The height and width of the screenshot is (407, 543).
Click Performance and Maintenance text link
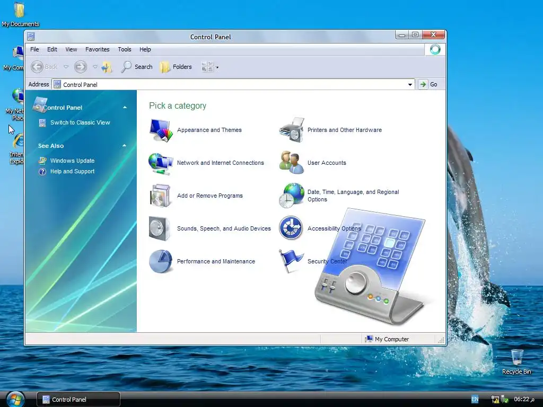(x=216, y=261)
